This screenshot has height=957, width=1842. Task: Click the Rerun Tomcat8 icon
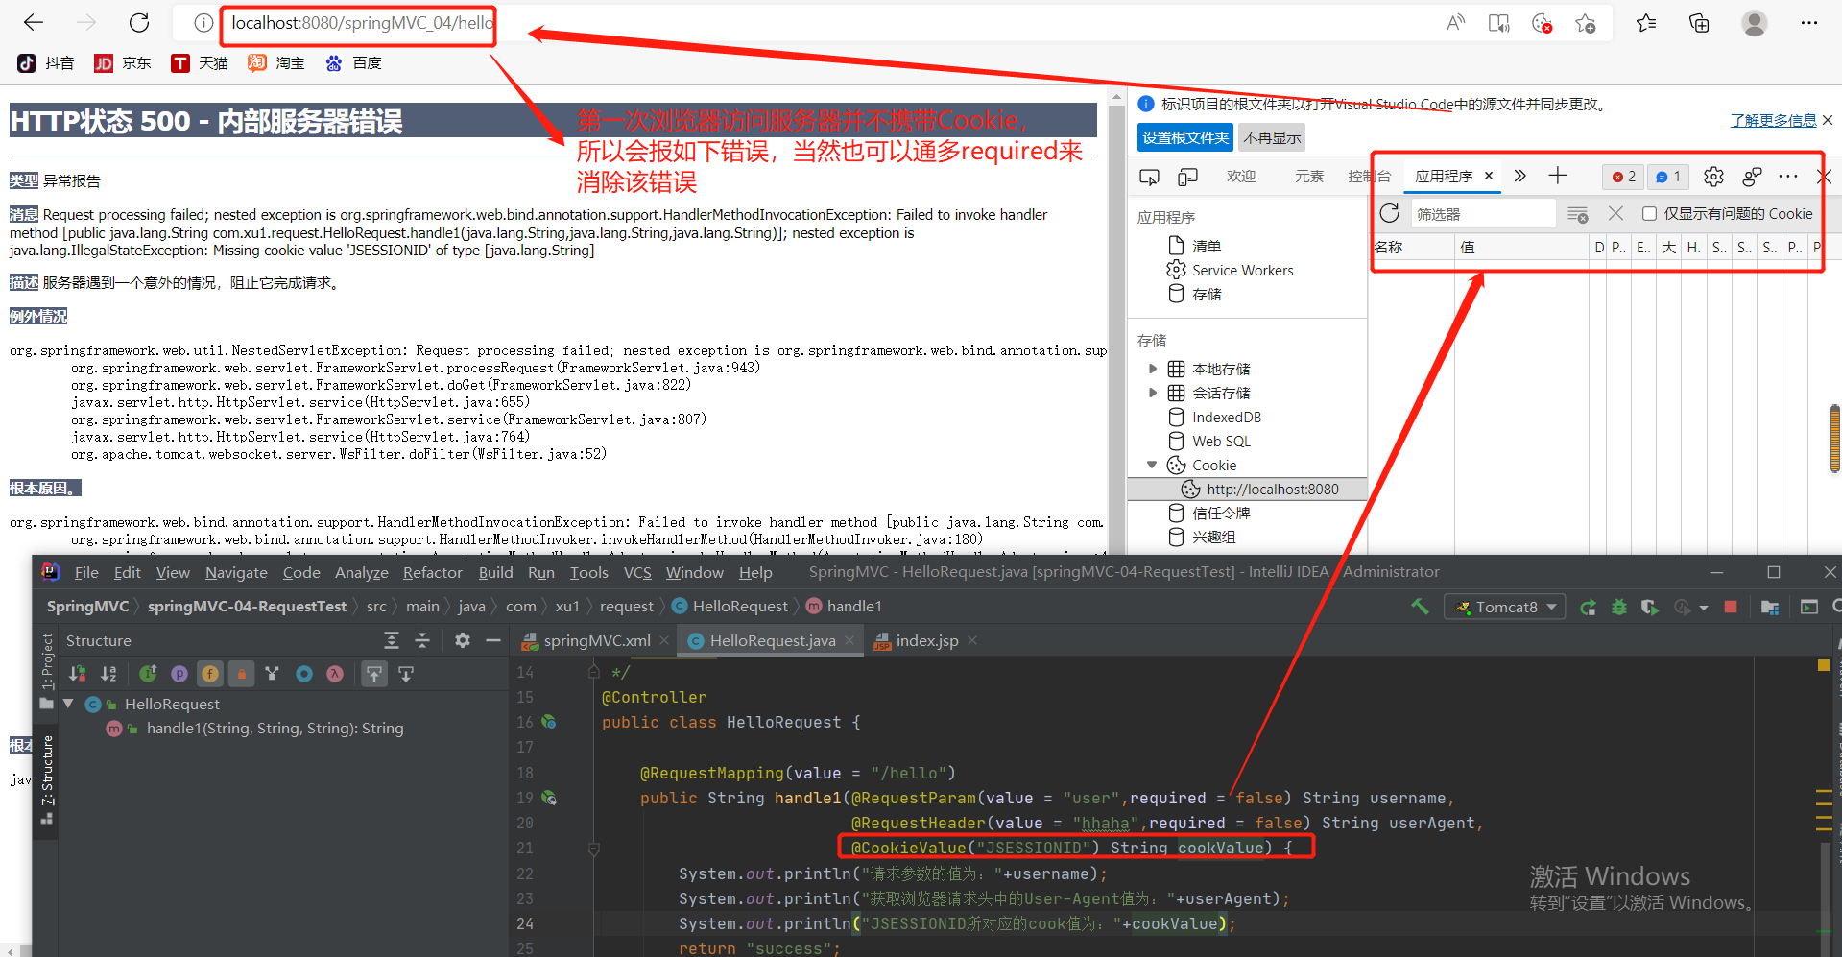pyautogui.click(x=1589, y=607)
